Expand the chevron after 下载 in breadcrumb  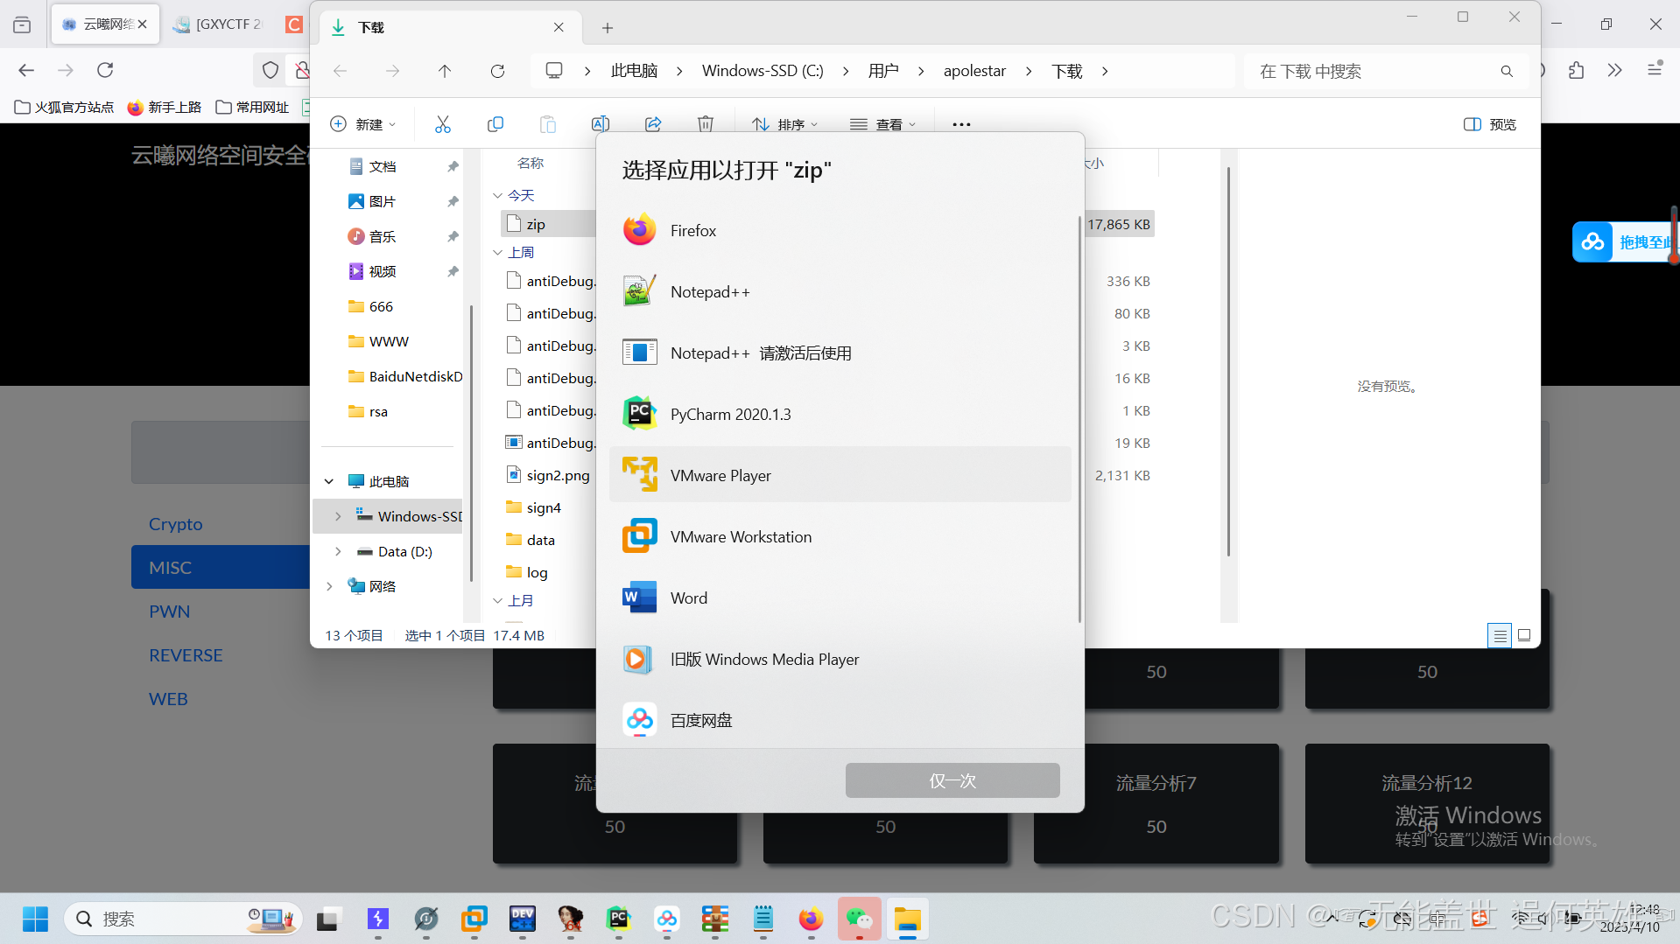coord(1105,71)
